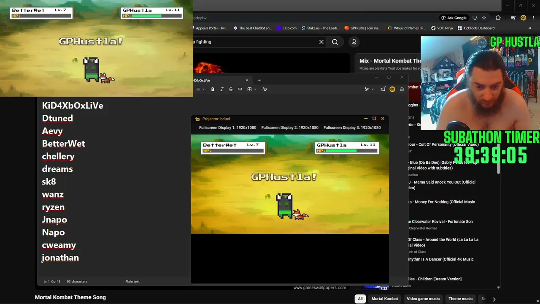540x304 pixels.
Task: Start YouTube voice search with microphone
Action: tap(354, 42)
